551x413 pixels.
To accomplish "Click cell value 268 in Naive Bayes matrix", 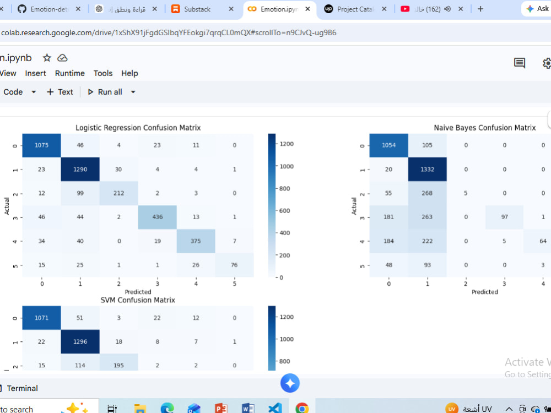I will (428, 193).
